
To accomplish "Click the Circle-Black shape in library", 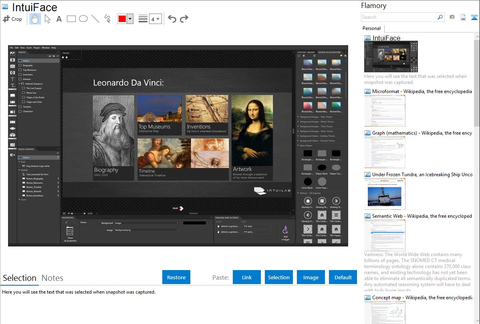I will [308, 182].
